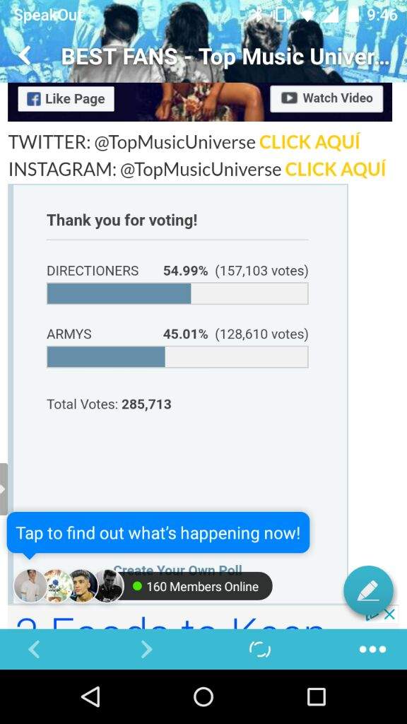Tap the Android back triangle button
The height and width of the screenshot is (724, 407).
click(x=90, y=696)
